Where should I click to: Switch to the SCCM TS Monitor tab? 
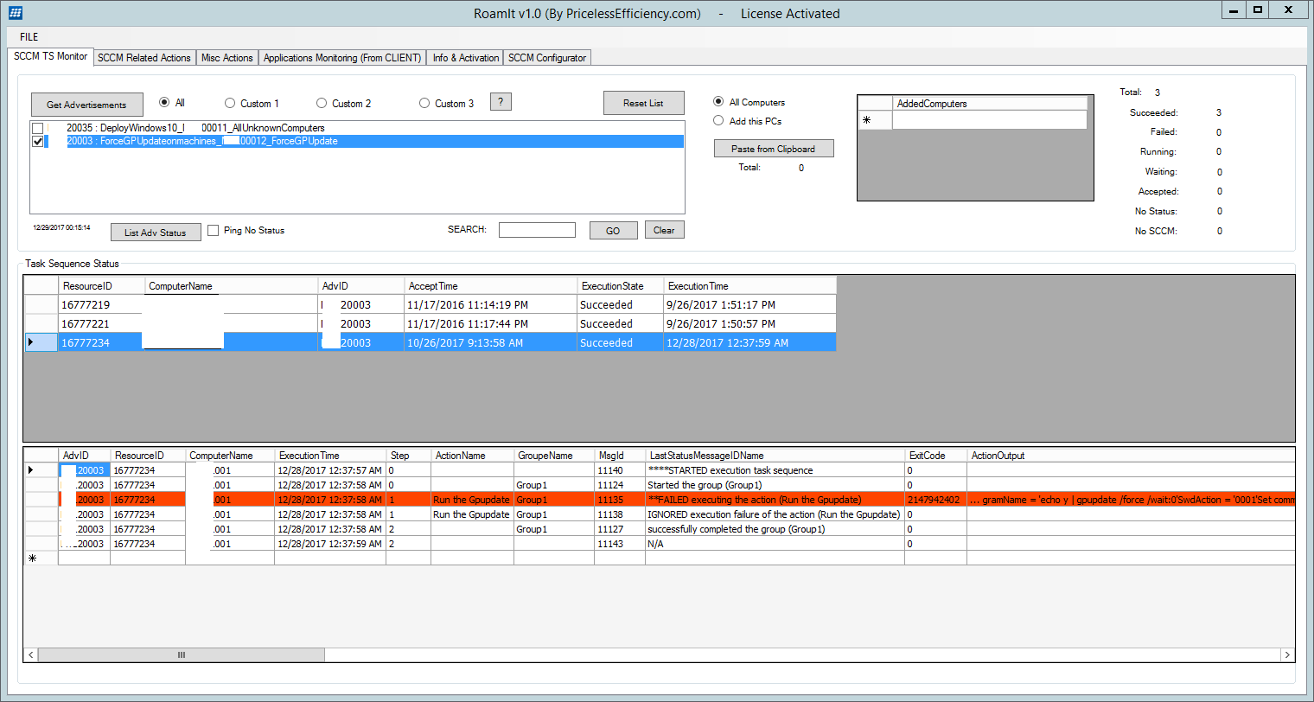tap(50, 56)
